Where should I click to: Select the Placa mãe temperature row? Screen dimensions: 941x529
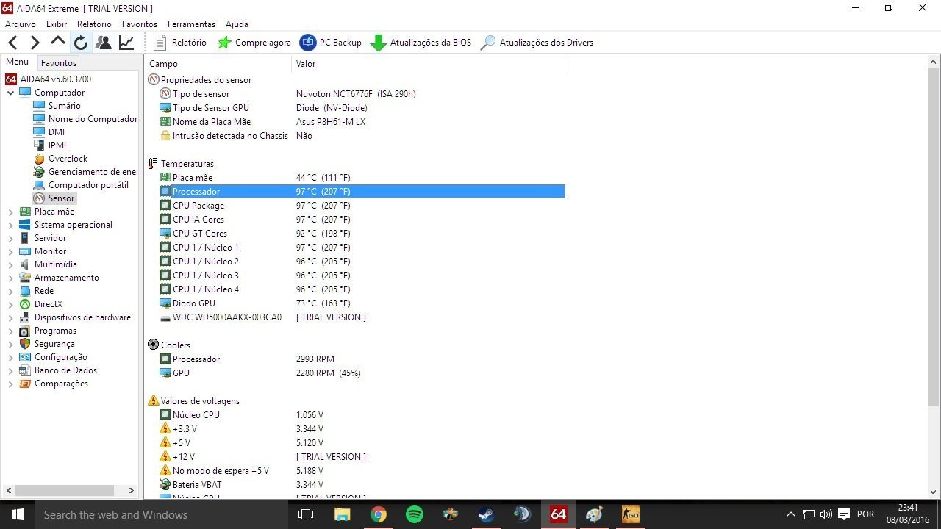point(362,178)
